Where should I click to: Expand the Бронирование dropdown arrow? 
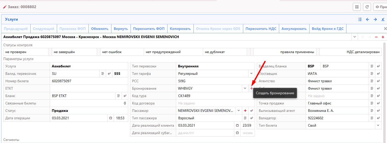click(245, 88)
